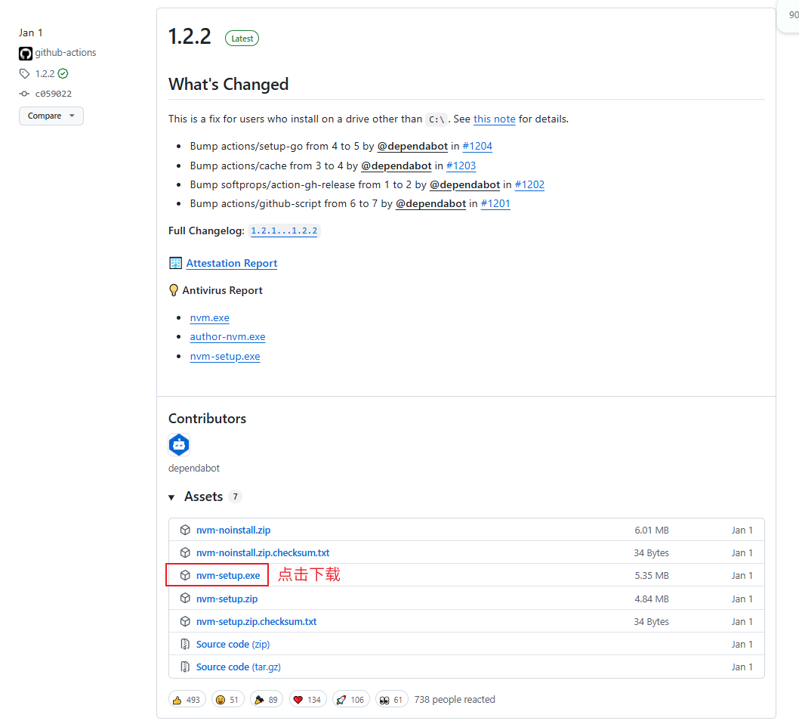Open author-nvm.exe antivirus report
The image size is (799, 727).
[227, 336]
